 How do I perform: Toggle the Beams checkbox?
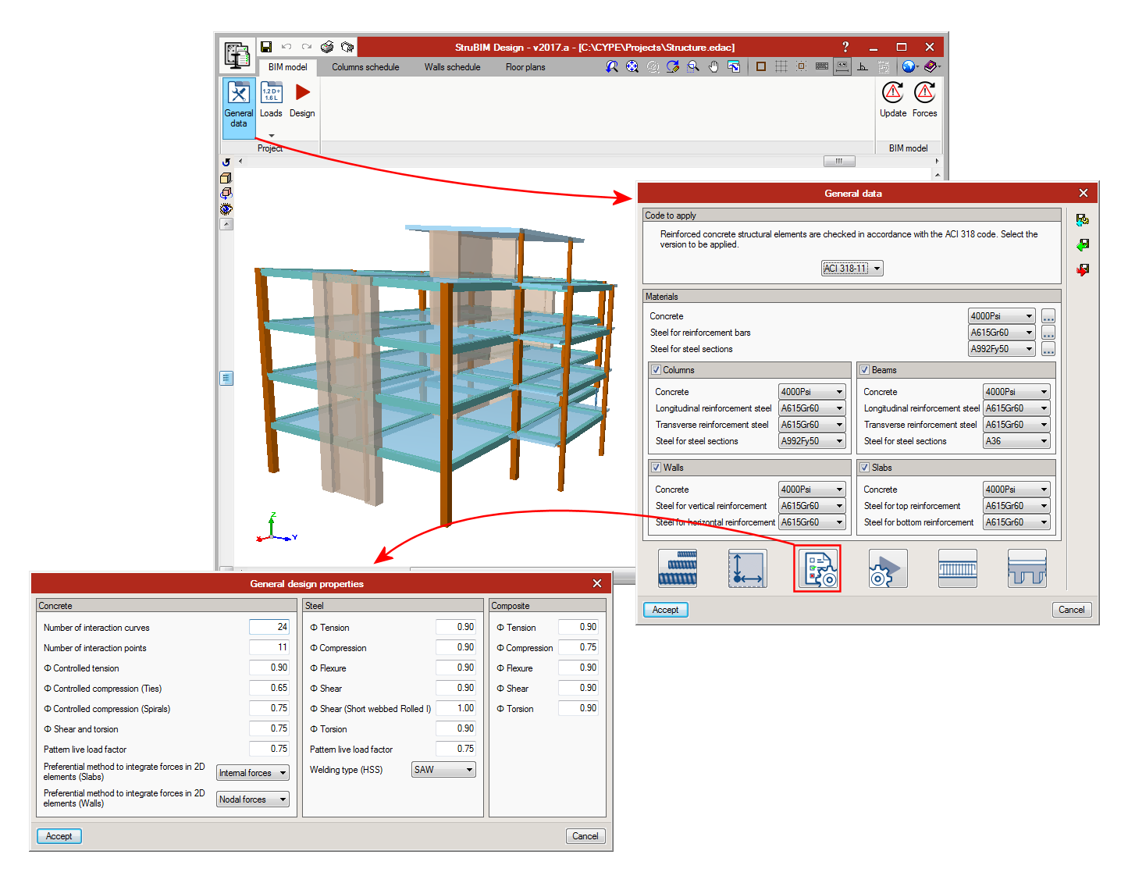point(865,370)
